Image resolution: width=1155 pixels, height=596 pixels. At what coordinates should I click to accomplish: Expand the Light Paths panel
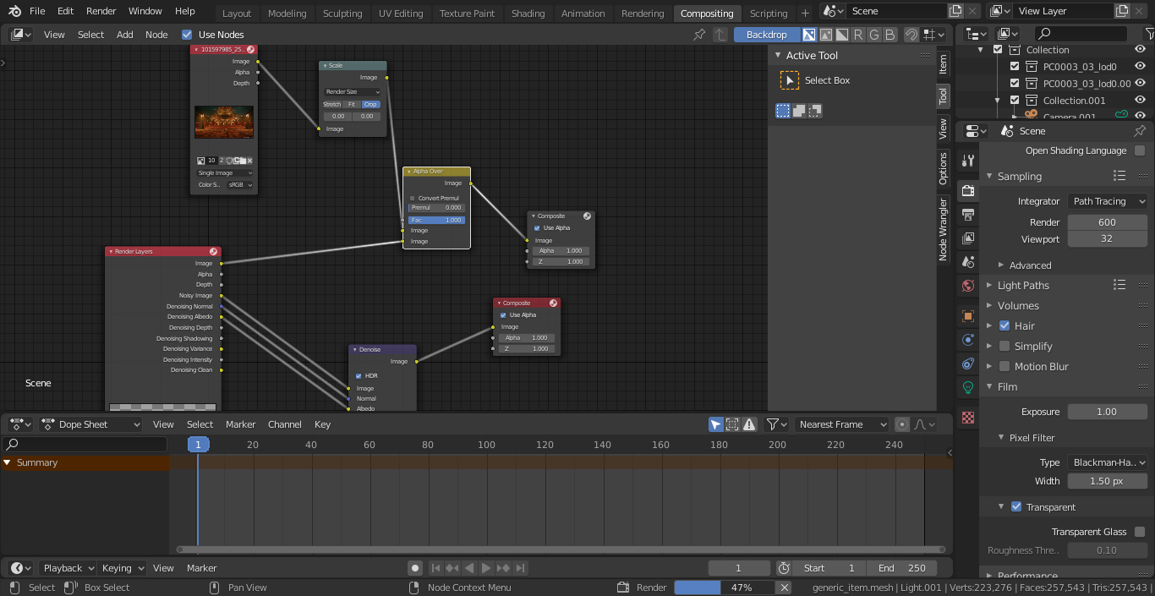tap(1023, 285)
